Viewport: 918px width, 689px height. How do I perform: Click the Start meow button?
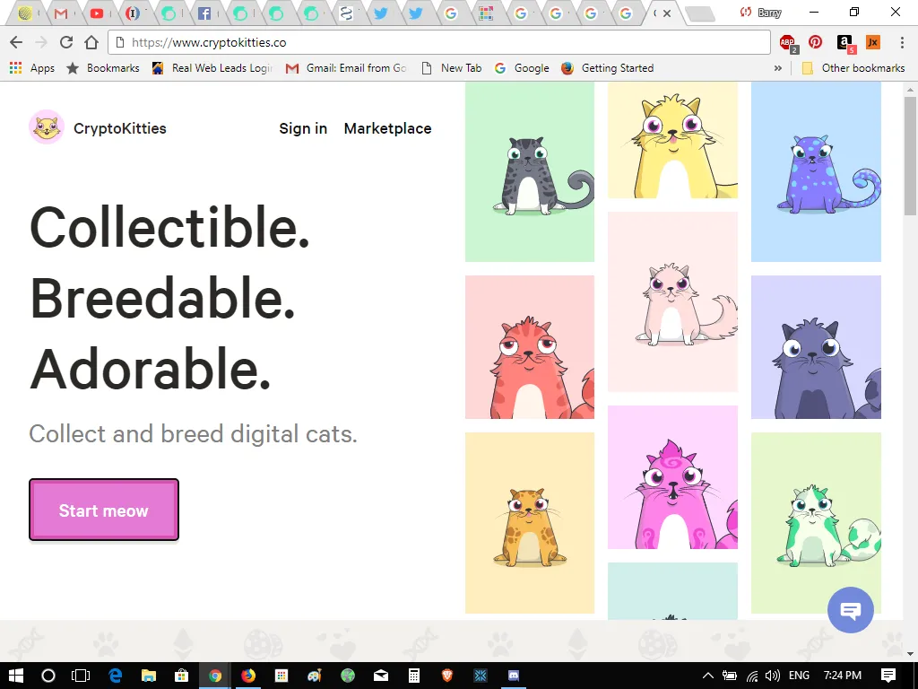104,510
